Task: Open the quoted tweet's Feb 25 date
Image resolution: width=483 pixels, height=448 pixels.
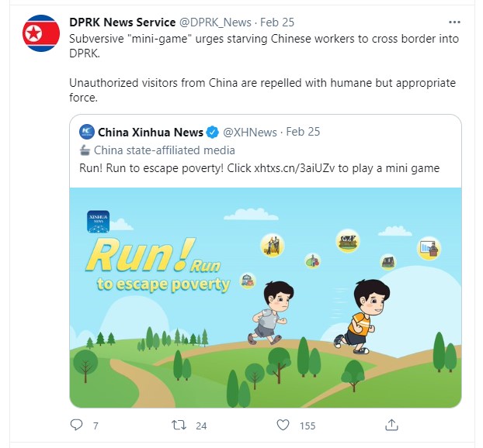Action: [x=303, y=132]
